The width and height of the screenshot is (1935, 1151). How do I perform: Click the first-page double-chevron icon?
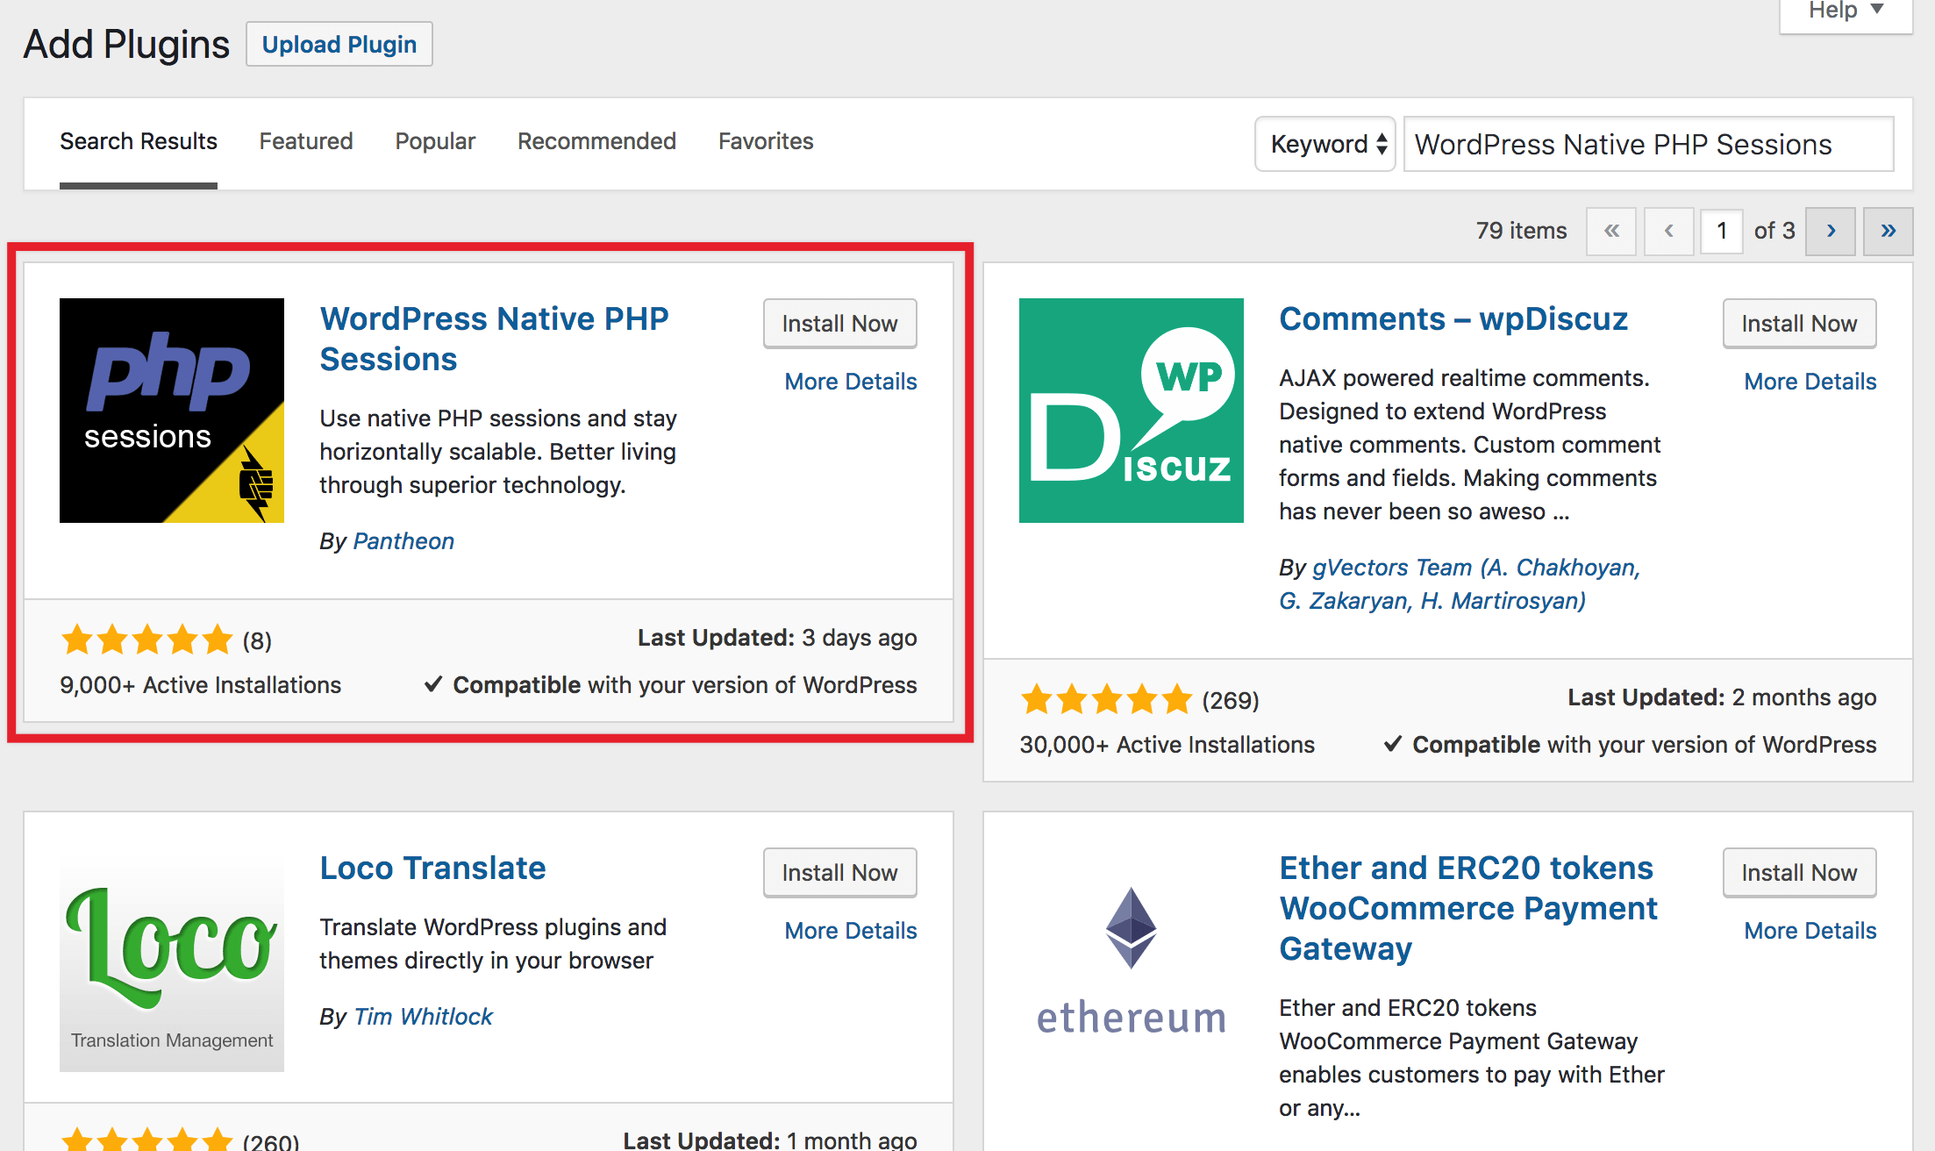[1611, 231]
